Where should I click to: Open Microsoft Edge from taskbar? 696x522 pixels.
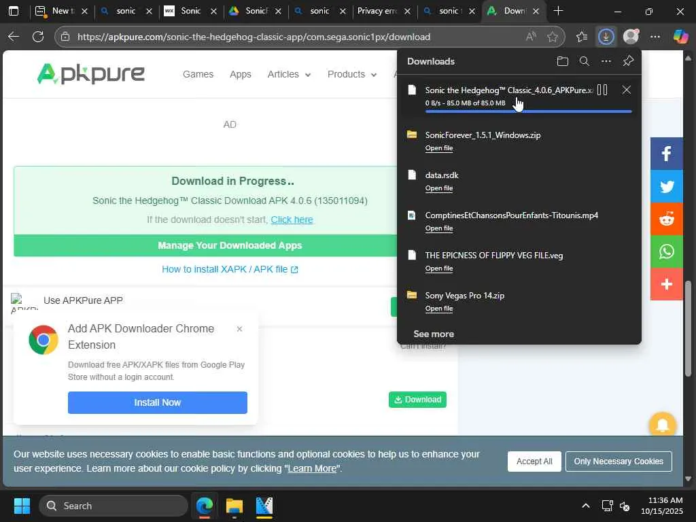[x=205, y=506]
